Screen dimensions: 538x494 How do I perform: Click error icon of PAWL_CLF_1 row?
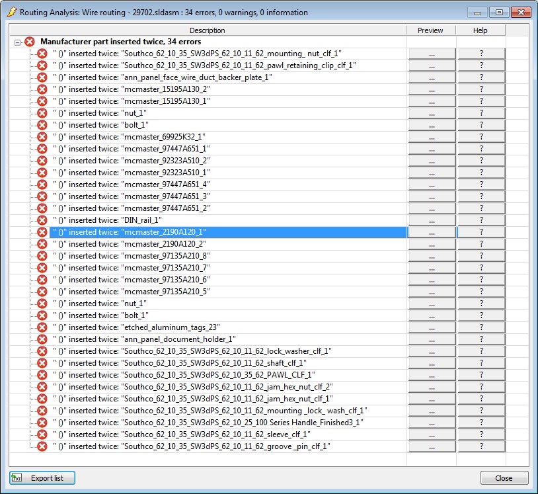(x=42, y=375)
